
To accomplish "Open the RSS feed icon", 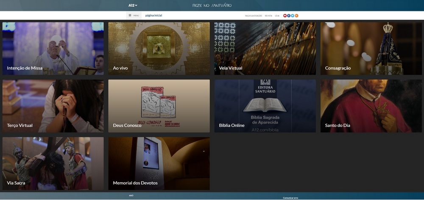I will pyautogui.click(x=297, y=16).
